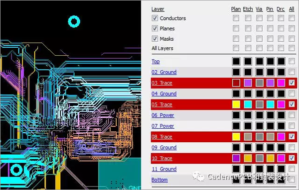This screenshot has width=299, height=190.
Task: Click the 02_Ground layer name
Action: (x=164, y=72)
